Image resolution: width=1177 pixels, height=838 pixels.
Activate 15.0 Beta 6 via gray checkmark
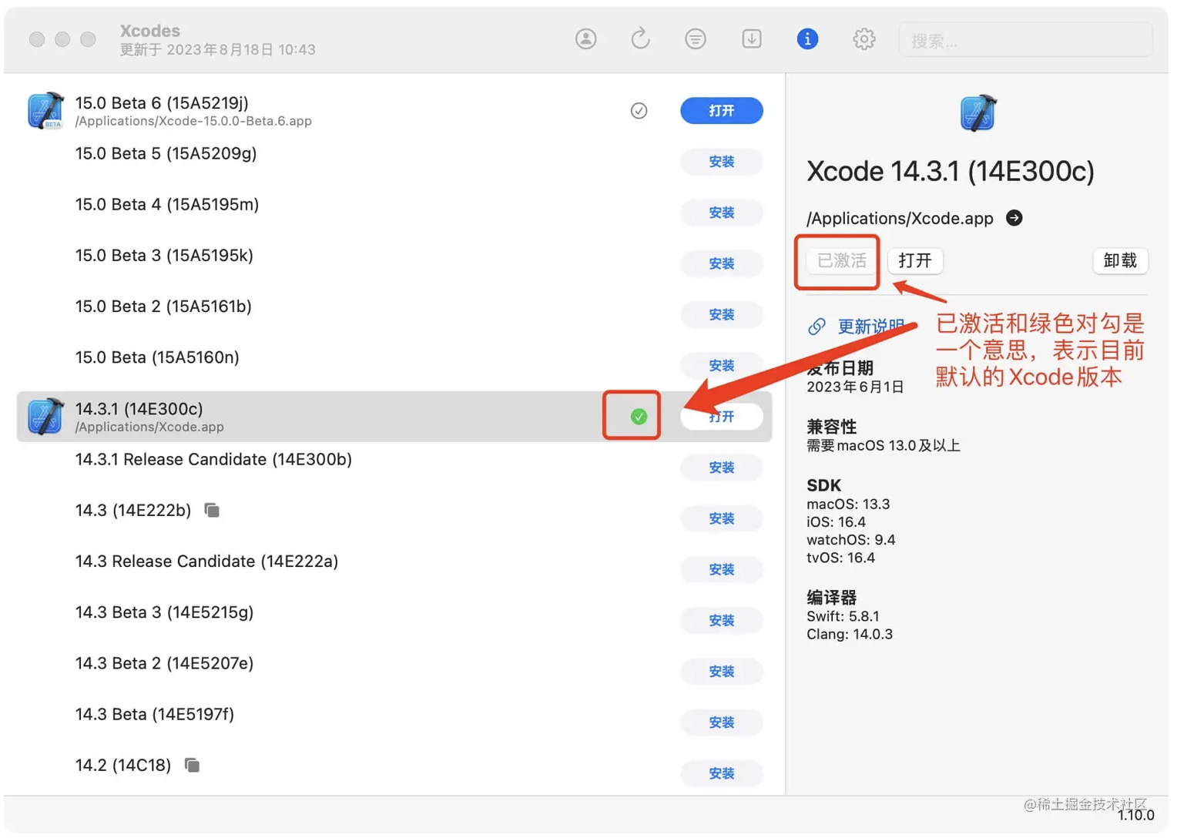[639, 111]
